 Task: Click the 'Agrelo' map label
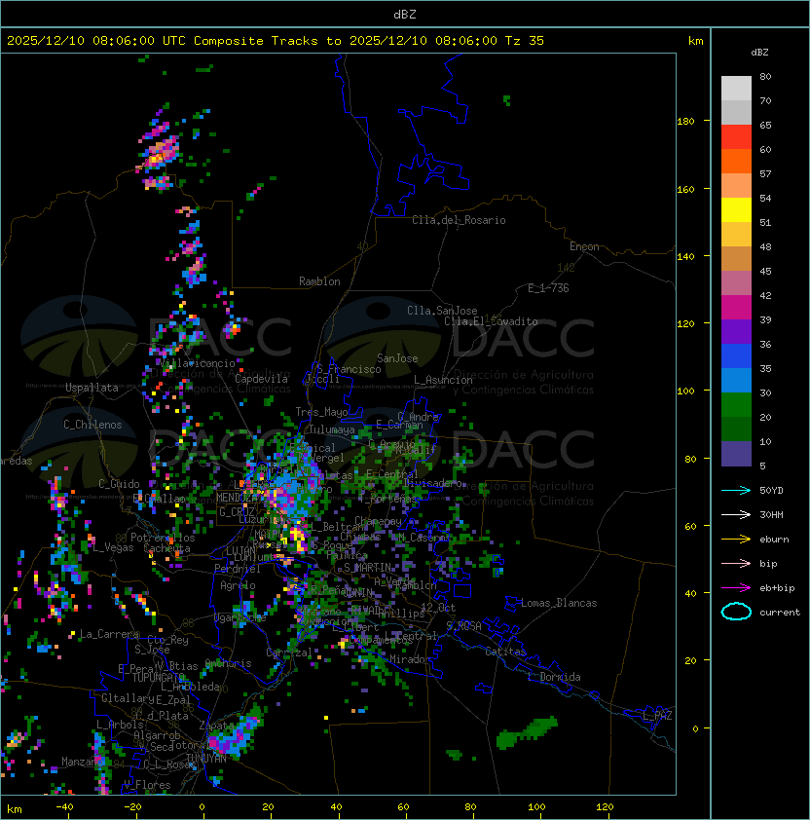(238, 585)
